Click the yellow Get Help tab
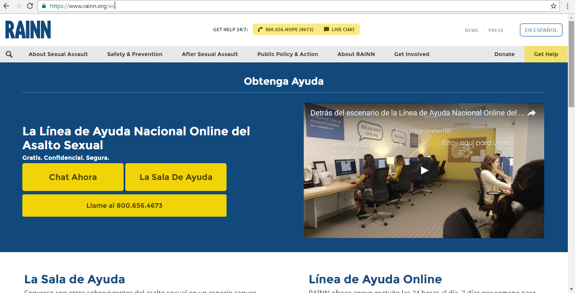This screenshot has width=575, height=293. coord(546,54)
